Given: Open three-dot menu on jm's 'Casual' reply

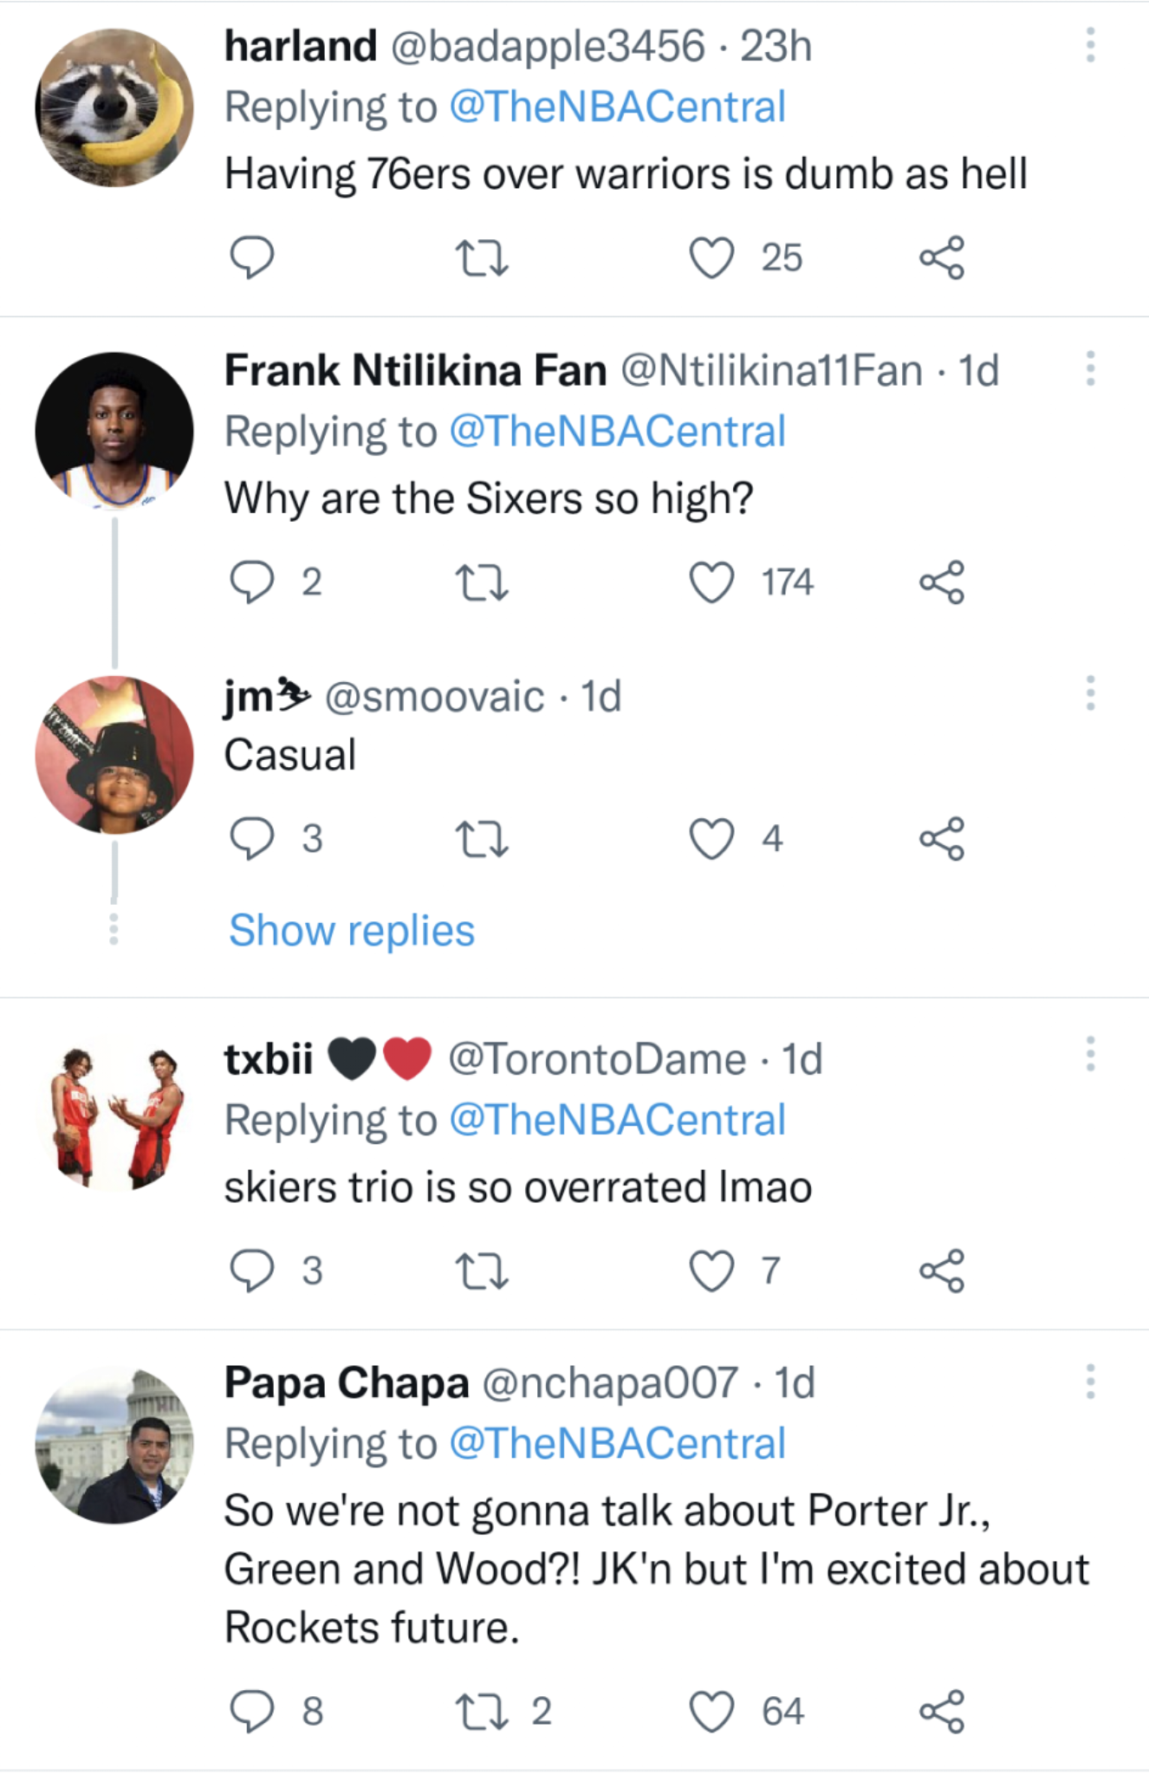Looking at the screenshot, I should point(1090,693).
